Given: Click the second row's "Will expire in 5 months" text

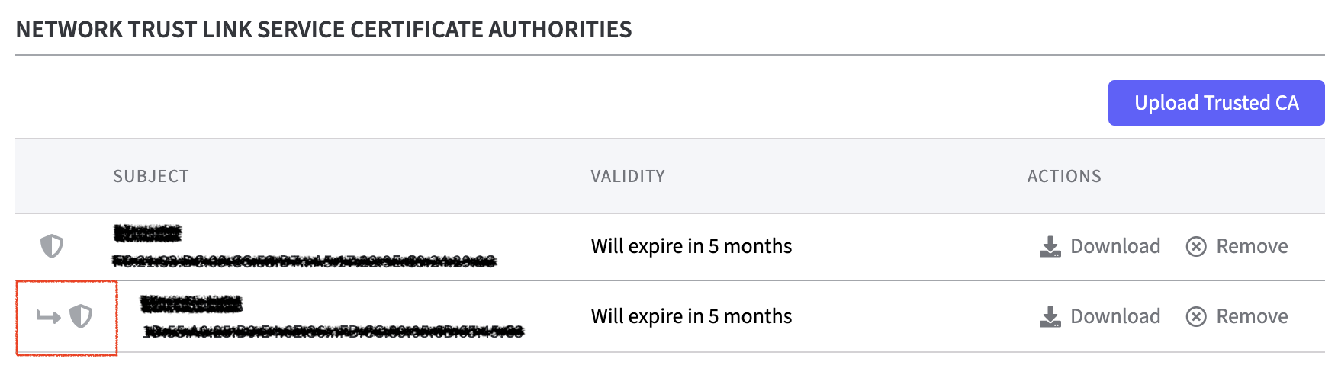Looking at the screenshot, I should 691,316.
